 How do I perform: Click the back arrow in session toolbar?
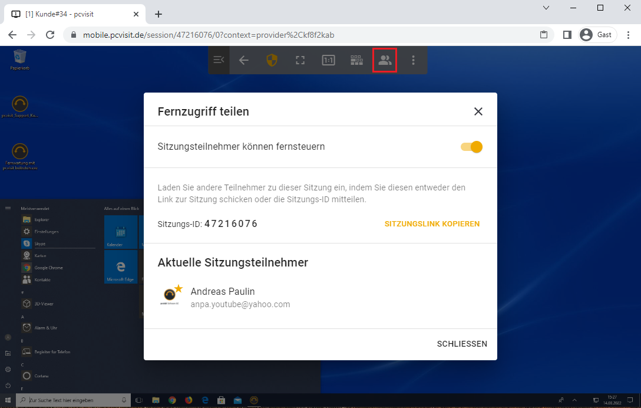tap(243, 60)
